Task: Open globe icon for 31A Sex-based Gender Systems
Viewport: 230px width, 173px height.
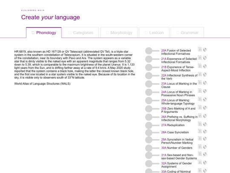Action: coord(205,154)
